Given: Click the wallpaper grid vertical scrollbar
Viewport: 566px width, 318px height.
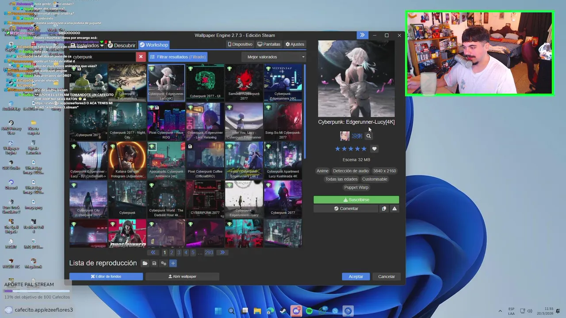Looking at the screenshot, I should pyautogui.click(x=304, y=113).
